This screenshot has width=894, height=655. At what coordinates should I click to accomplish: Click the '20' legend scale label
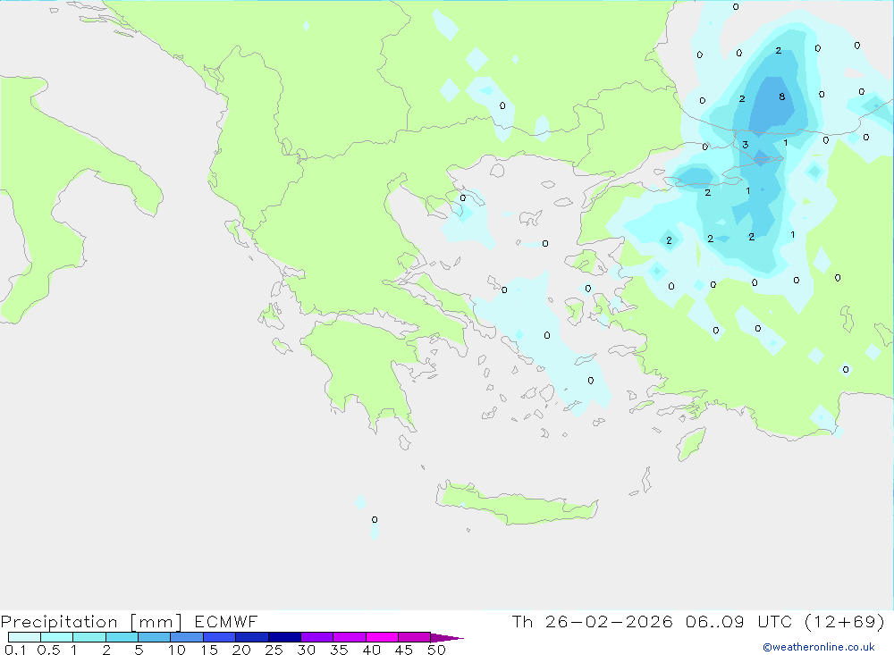click(x=241, y=650)
